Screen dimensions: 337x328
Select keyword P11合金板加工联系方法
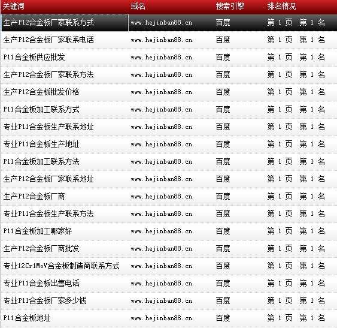(x=41, y=161)
